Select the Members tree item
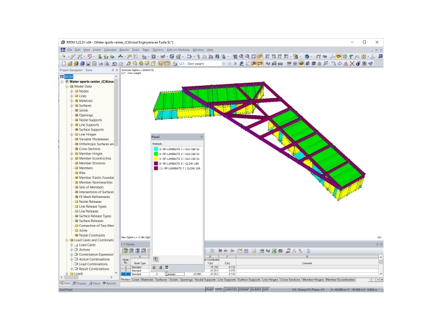The image size is (442, 331). [x=86, y=168]
